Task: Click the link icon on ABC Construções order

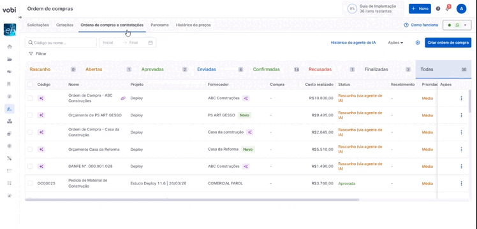Action: point(123,98)
